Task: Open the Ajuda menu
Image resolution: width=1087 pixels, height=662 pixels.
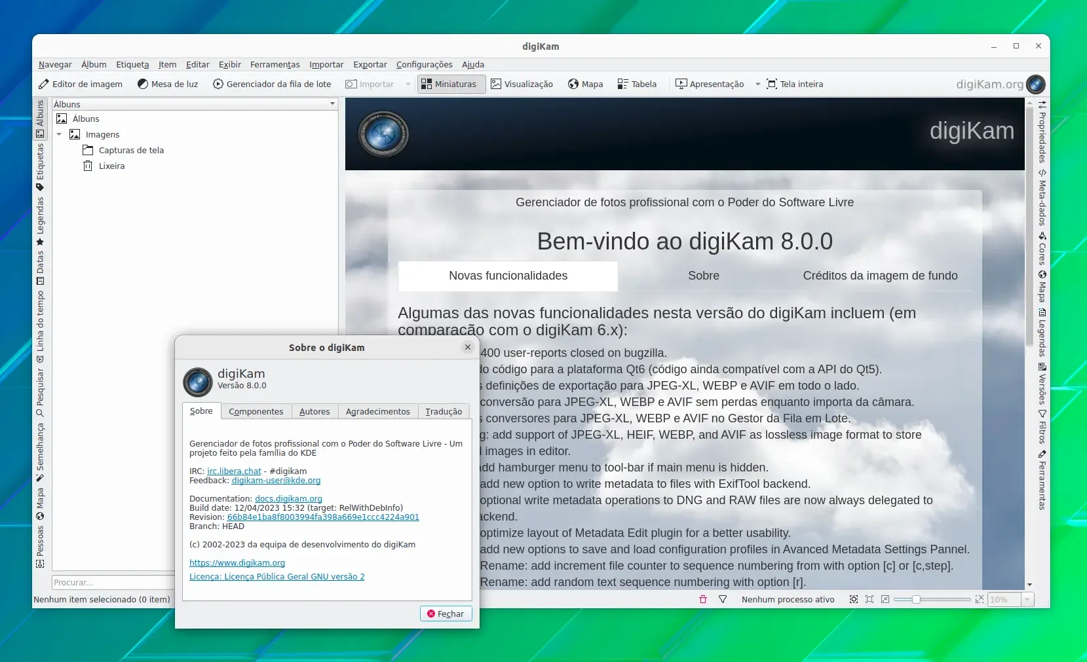Action: tap(473, 64)
